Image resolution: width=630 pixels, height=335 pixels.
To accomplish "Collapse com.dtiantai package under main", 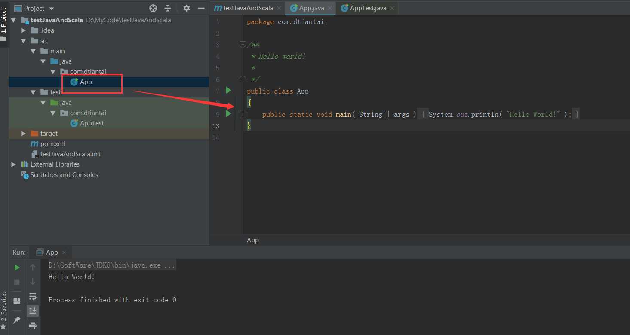I will [53, 72].
